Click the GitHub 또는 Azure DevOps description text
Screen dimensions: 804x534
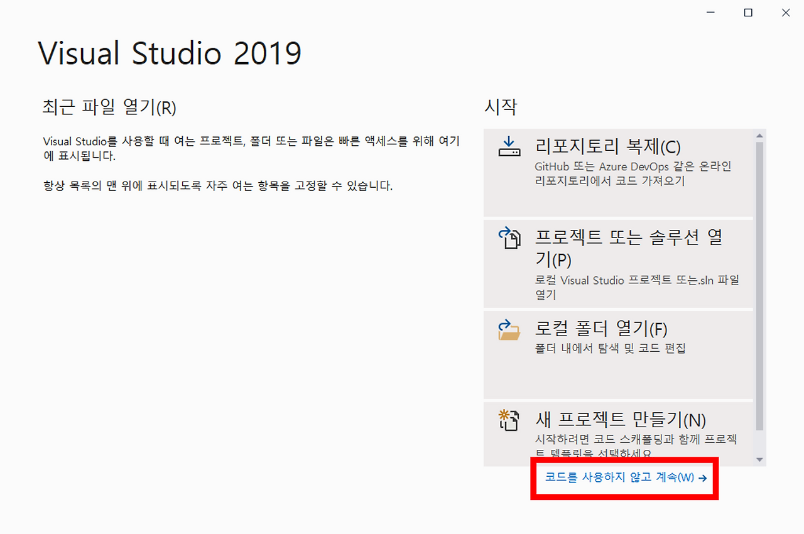click(633, 174)
